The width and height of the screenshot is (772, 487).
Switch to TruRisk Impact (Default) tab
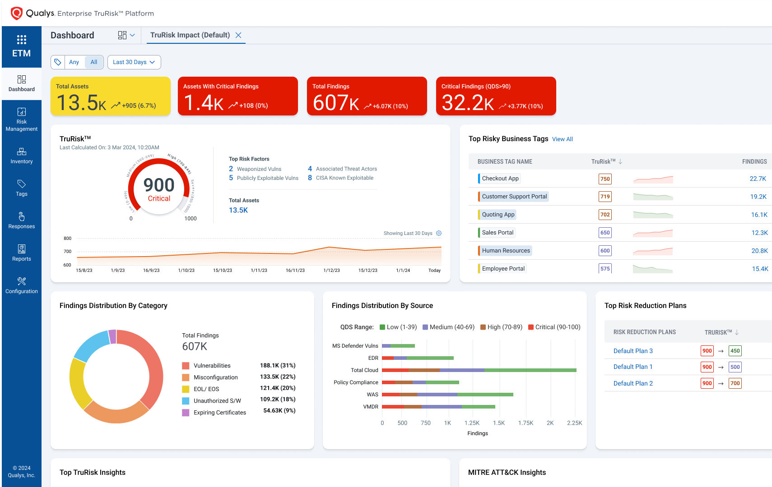click(190, 35)
